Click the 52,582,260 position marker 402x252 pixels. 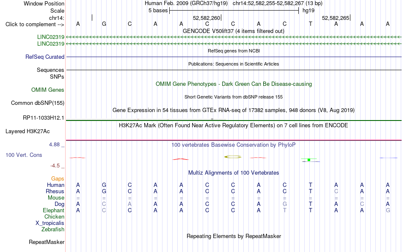pos(207,18)
